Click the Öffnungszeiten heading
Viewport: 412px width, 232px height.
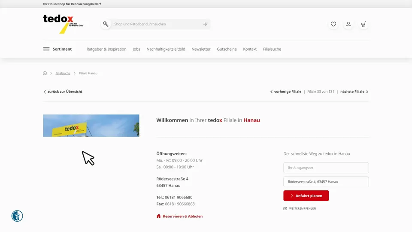pos(172,154)
